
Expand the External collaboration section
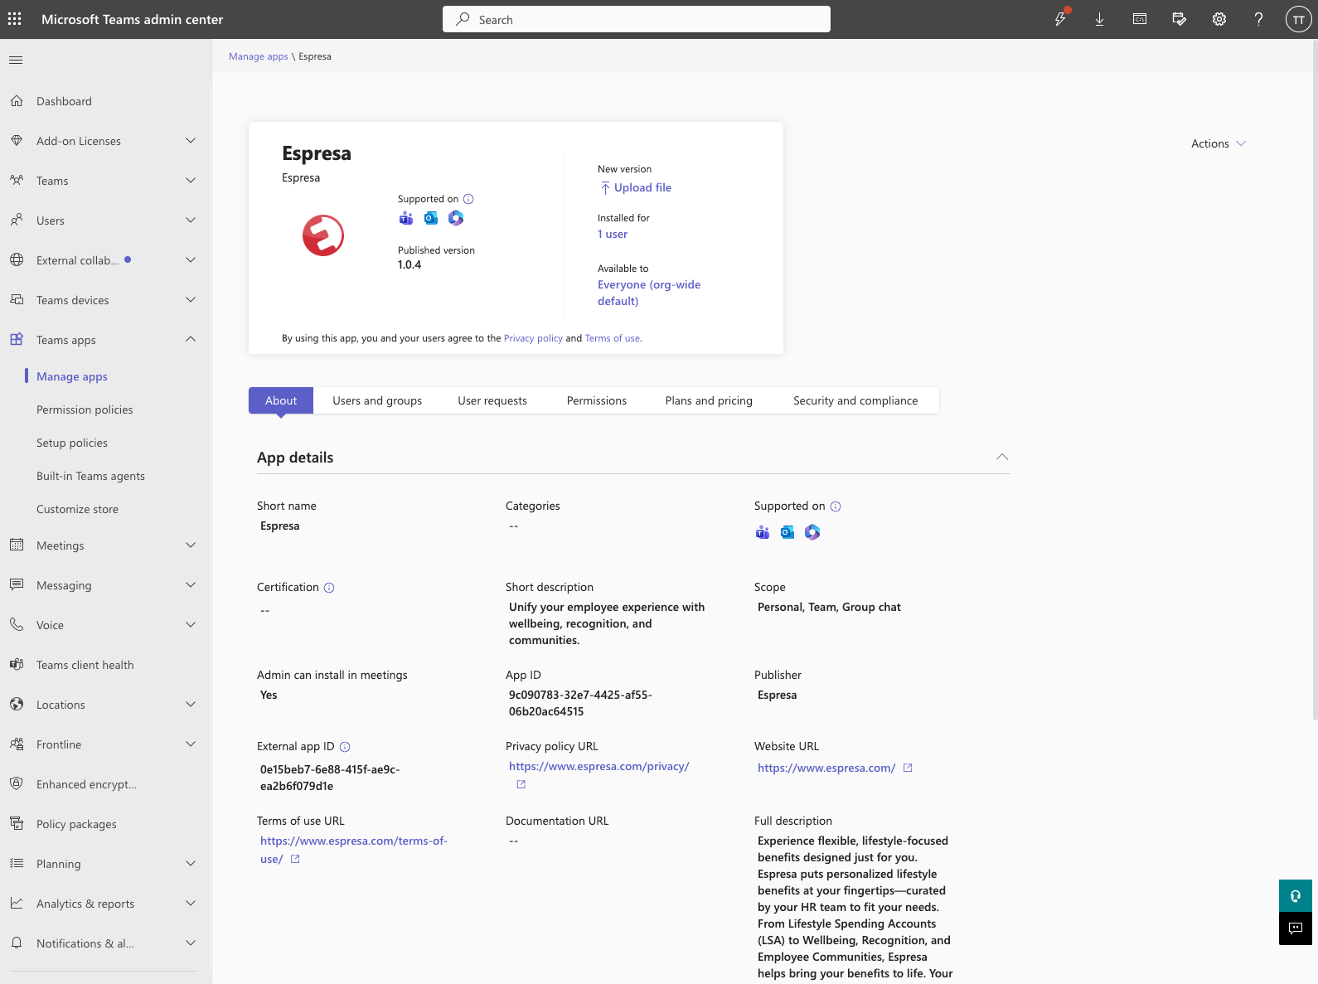point(191,260)
